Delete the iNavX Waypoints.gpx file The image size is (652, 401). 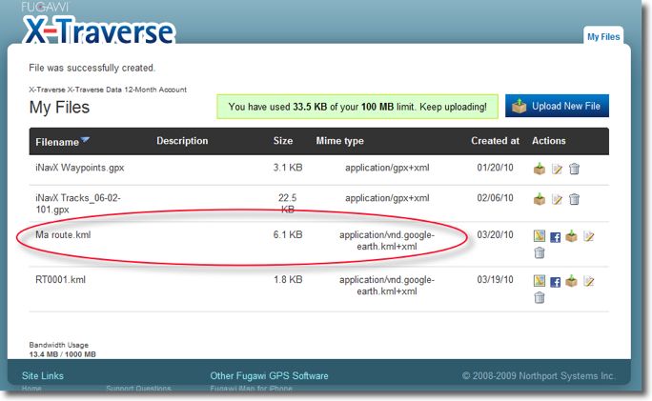(x=574, y=169)
